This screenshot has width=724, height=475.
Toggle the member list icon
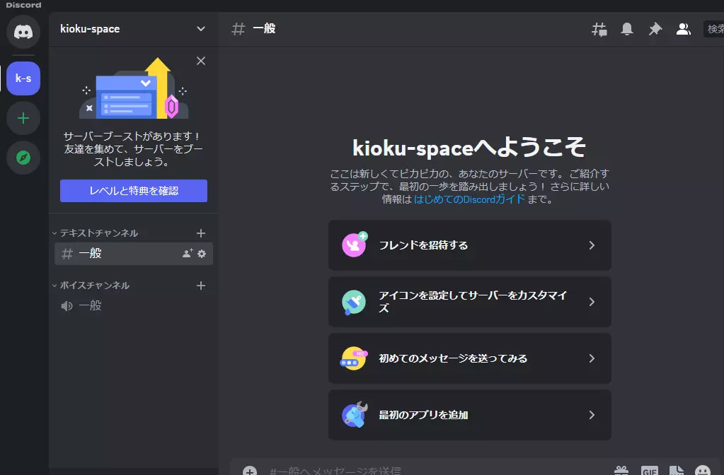(683, 29)
